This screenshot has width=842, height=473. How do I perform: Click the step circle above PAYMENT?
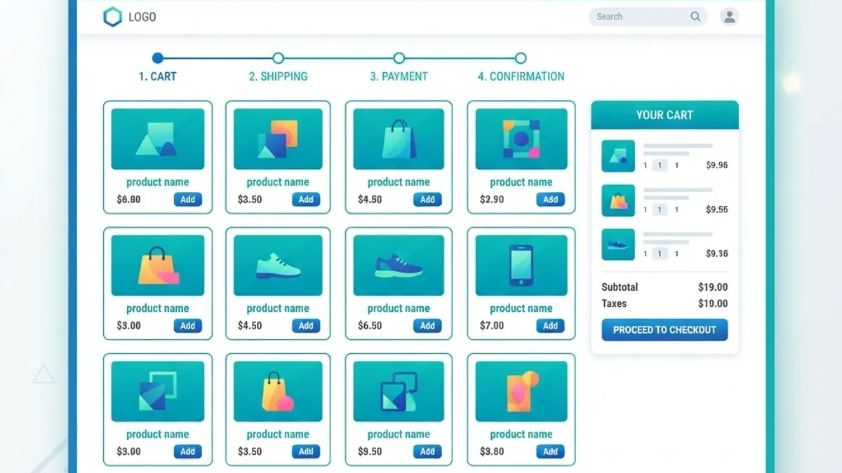click(x=399, y=58)
